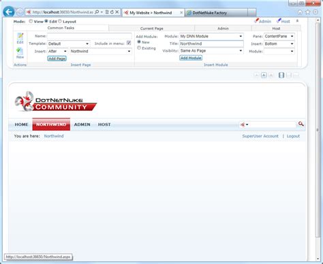Open the HOME menu item
Screen dimensions: 323x264
(x=21, y=125)
